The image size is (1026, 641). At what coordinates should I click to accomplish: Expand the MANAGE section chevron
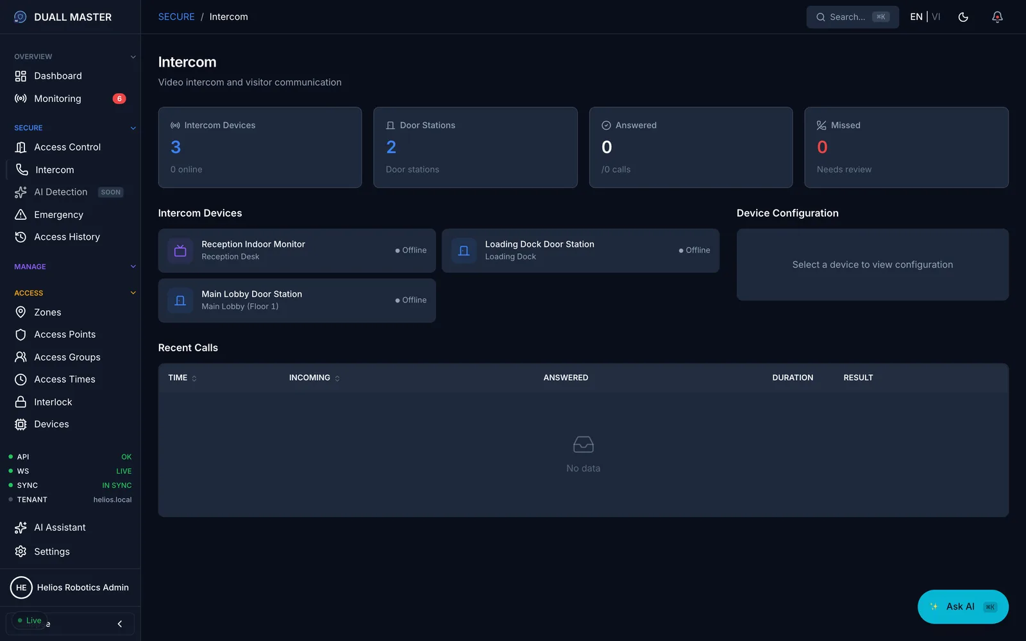(x=133, y=267)
